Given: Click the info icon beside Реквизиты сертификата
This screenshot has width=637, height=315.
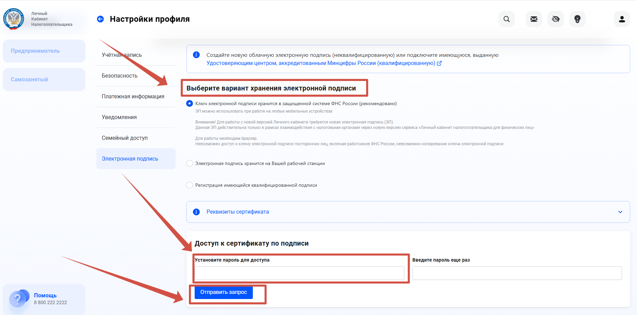Looking at the screenshot, I should pos(196,212).
